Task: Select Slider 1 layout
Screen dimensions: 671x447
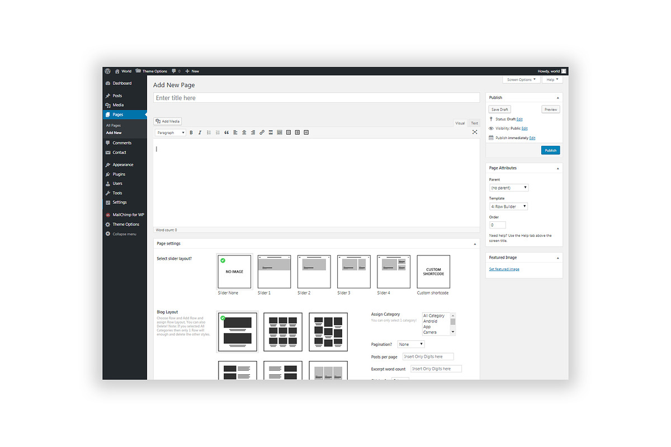Action: pos(274,272)
